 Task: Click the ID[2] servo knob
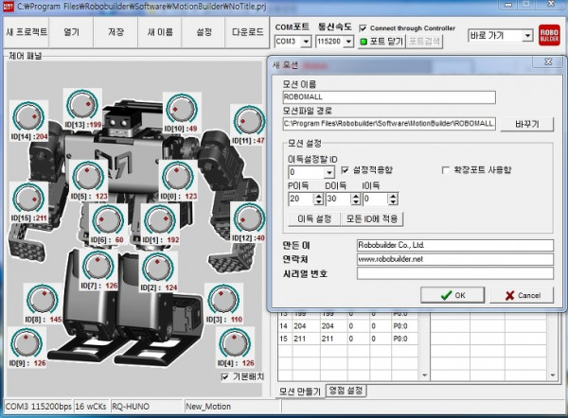pyautogui.click(x=158, y=269)
